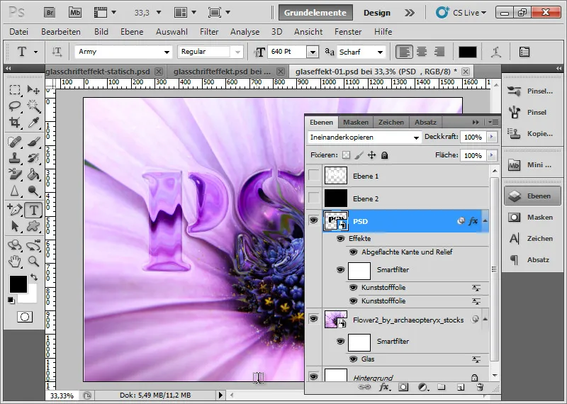The width and height of the screenshot is (567, 404).
Task: Switch to the Zeichen tab
Action: (x=391, y=122)
